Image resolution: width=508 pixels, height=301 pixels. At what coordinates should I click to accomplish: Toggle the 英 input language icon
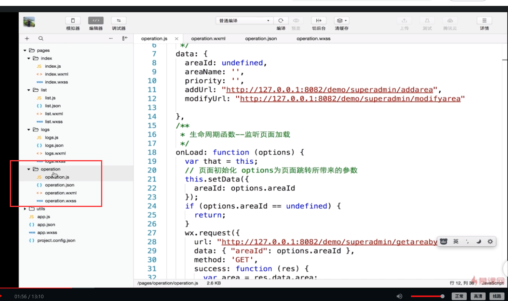[456, 242]
